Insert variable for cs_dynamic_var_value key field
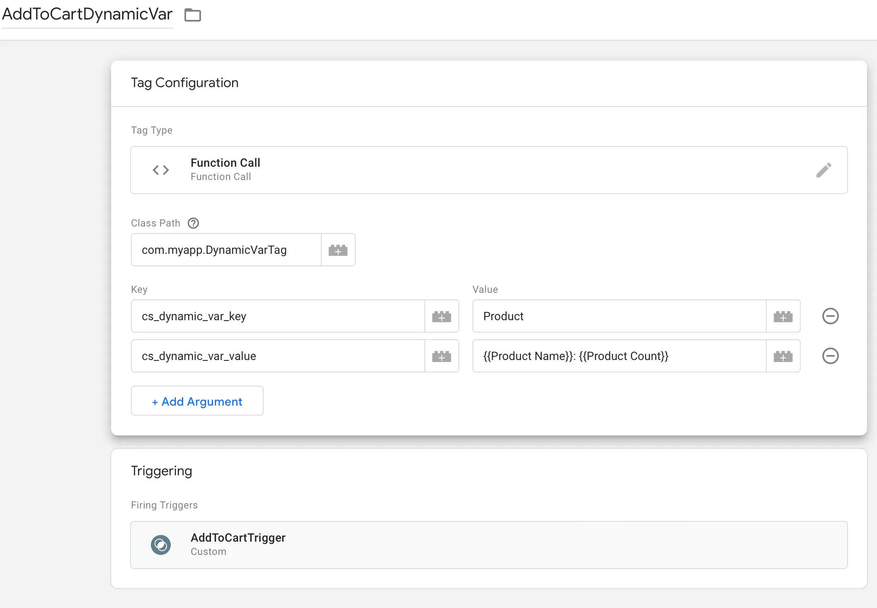Image resolution: width=877 pixels, height=608 pixels. coord(441,356)
